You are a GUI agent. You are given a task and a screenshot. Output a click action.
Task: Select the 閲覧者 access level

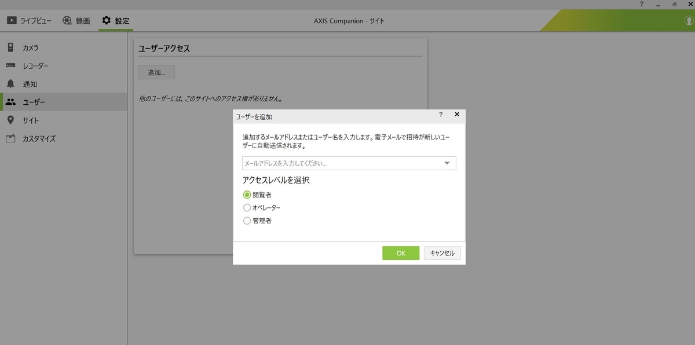coord(247,195)
